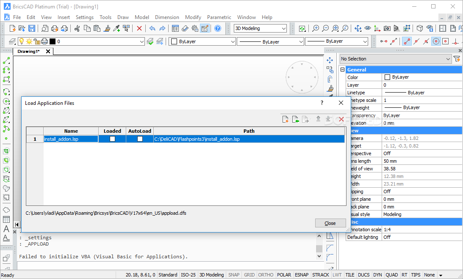Toggle POLAR tracking in the status bar
Image resolution: width=463 pixels, height=279 pixels.
point(284,275)
